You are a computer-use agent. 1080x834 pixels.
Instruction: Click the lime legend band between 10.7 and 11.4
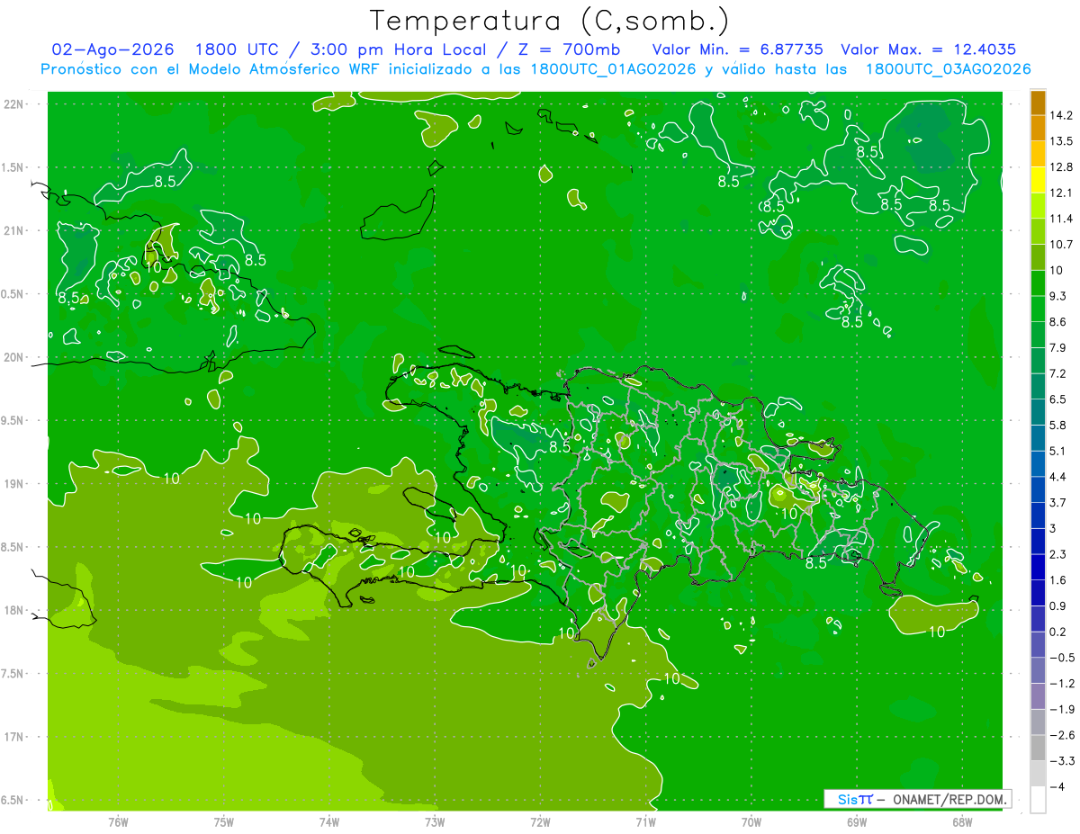point(1038,231)
